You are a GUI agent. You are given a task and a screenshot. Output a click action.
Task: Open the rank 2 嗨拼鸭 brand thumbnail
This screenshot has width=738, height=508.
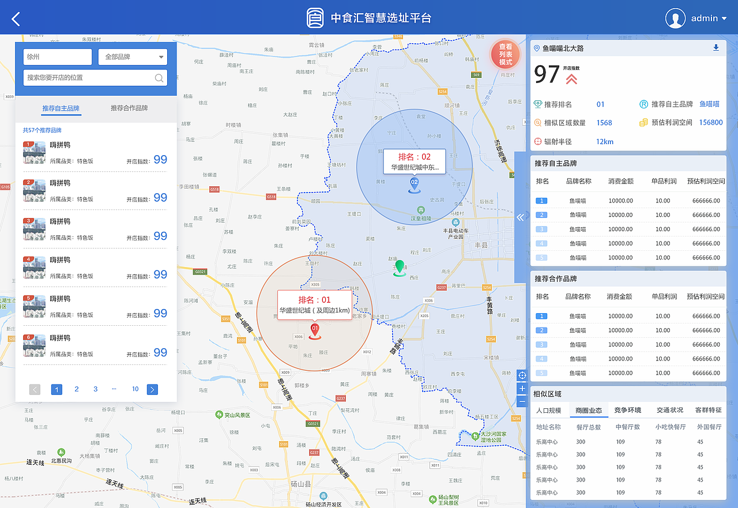click(34, 191)
